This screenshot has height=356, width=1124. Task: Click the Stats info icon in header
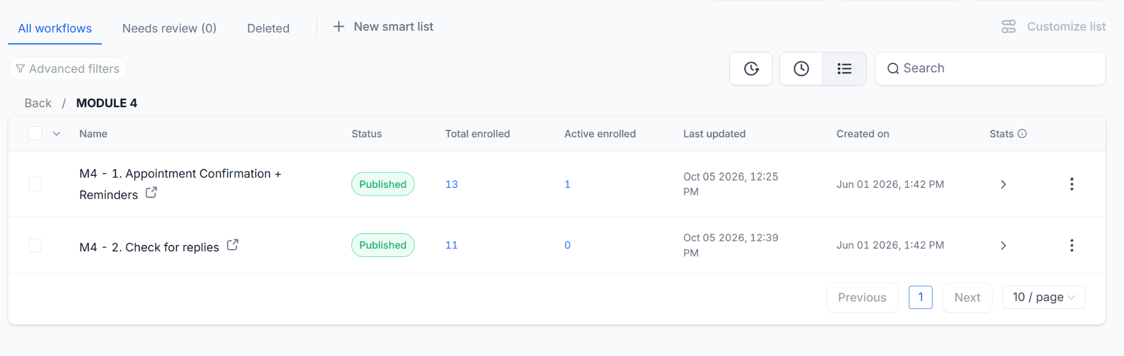1022,134
